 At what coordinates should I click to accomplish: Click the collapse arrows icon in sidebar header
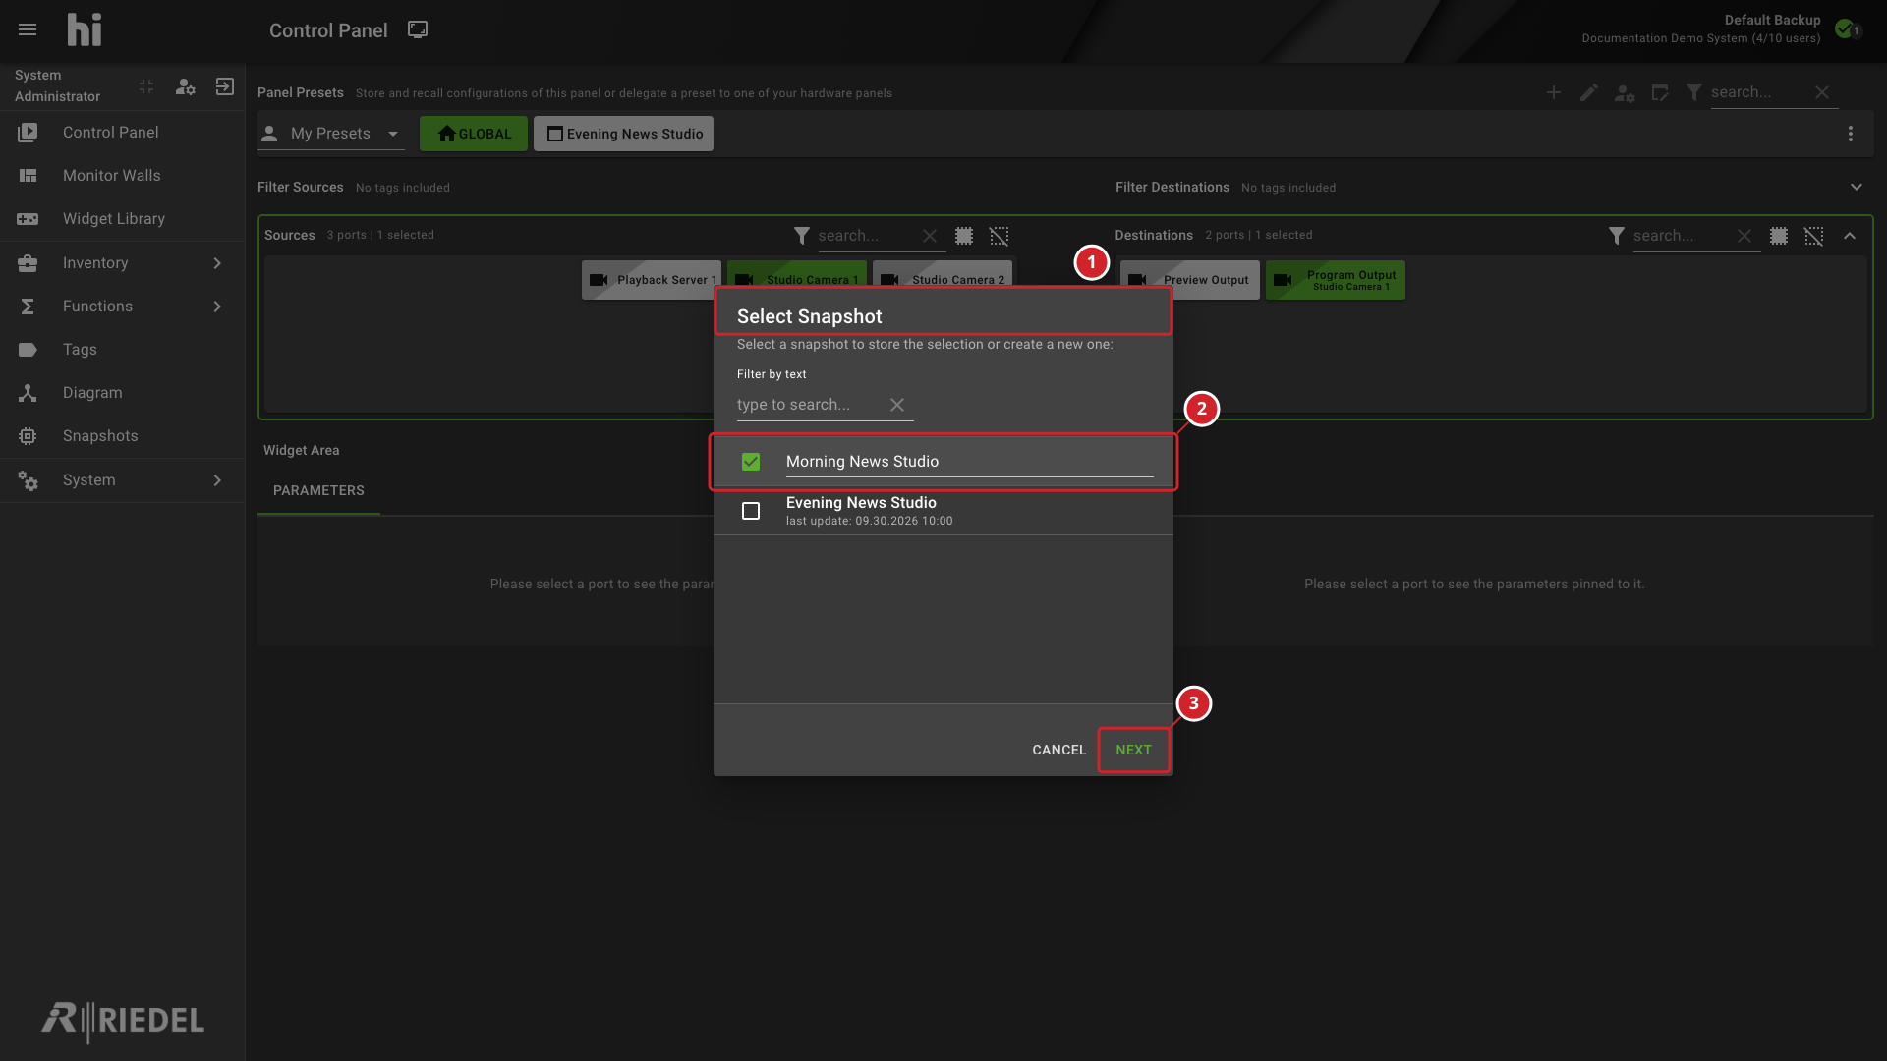(x=146, y=86)
